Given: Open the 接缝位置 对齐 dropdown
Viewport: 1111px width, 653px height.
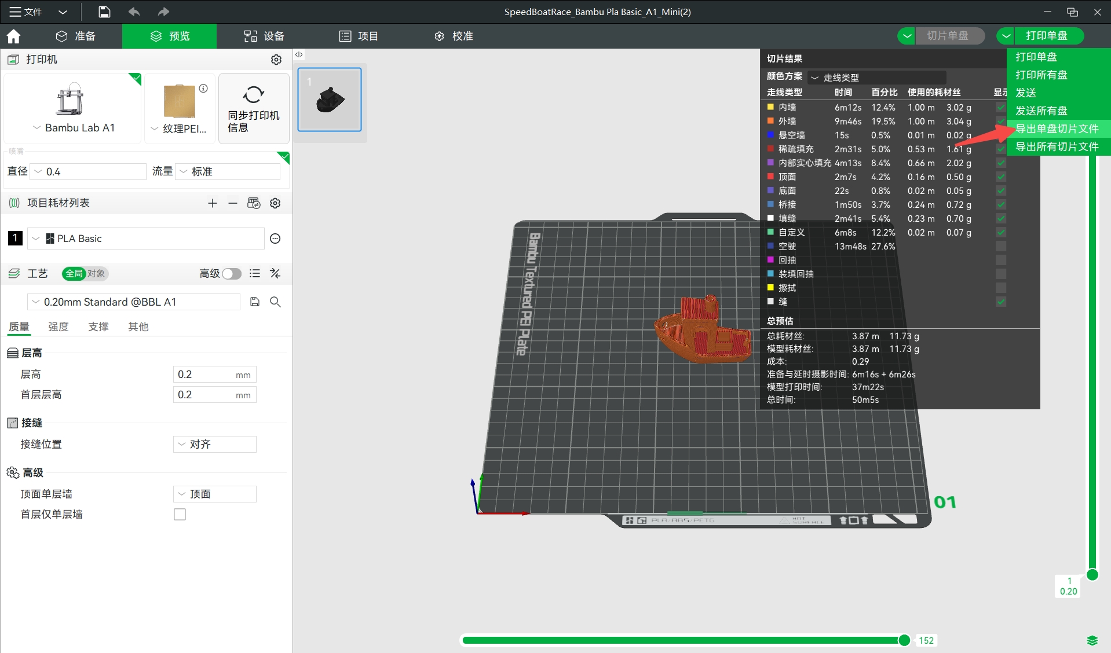Looking at the screenshot, I should [x=215, y=444].
